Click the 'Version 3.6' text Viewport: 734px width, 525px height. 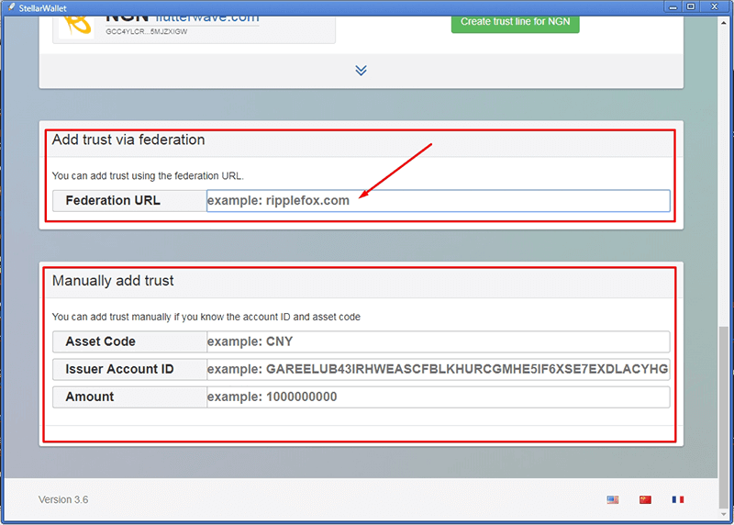click(x=63, y=499)
